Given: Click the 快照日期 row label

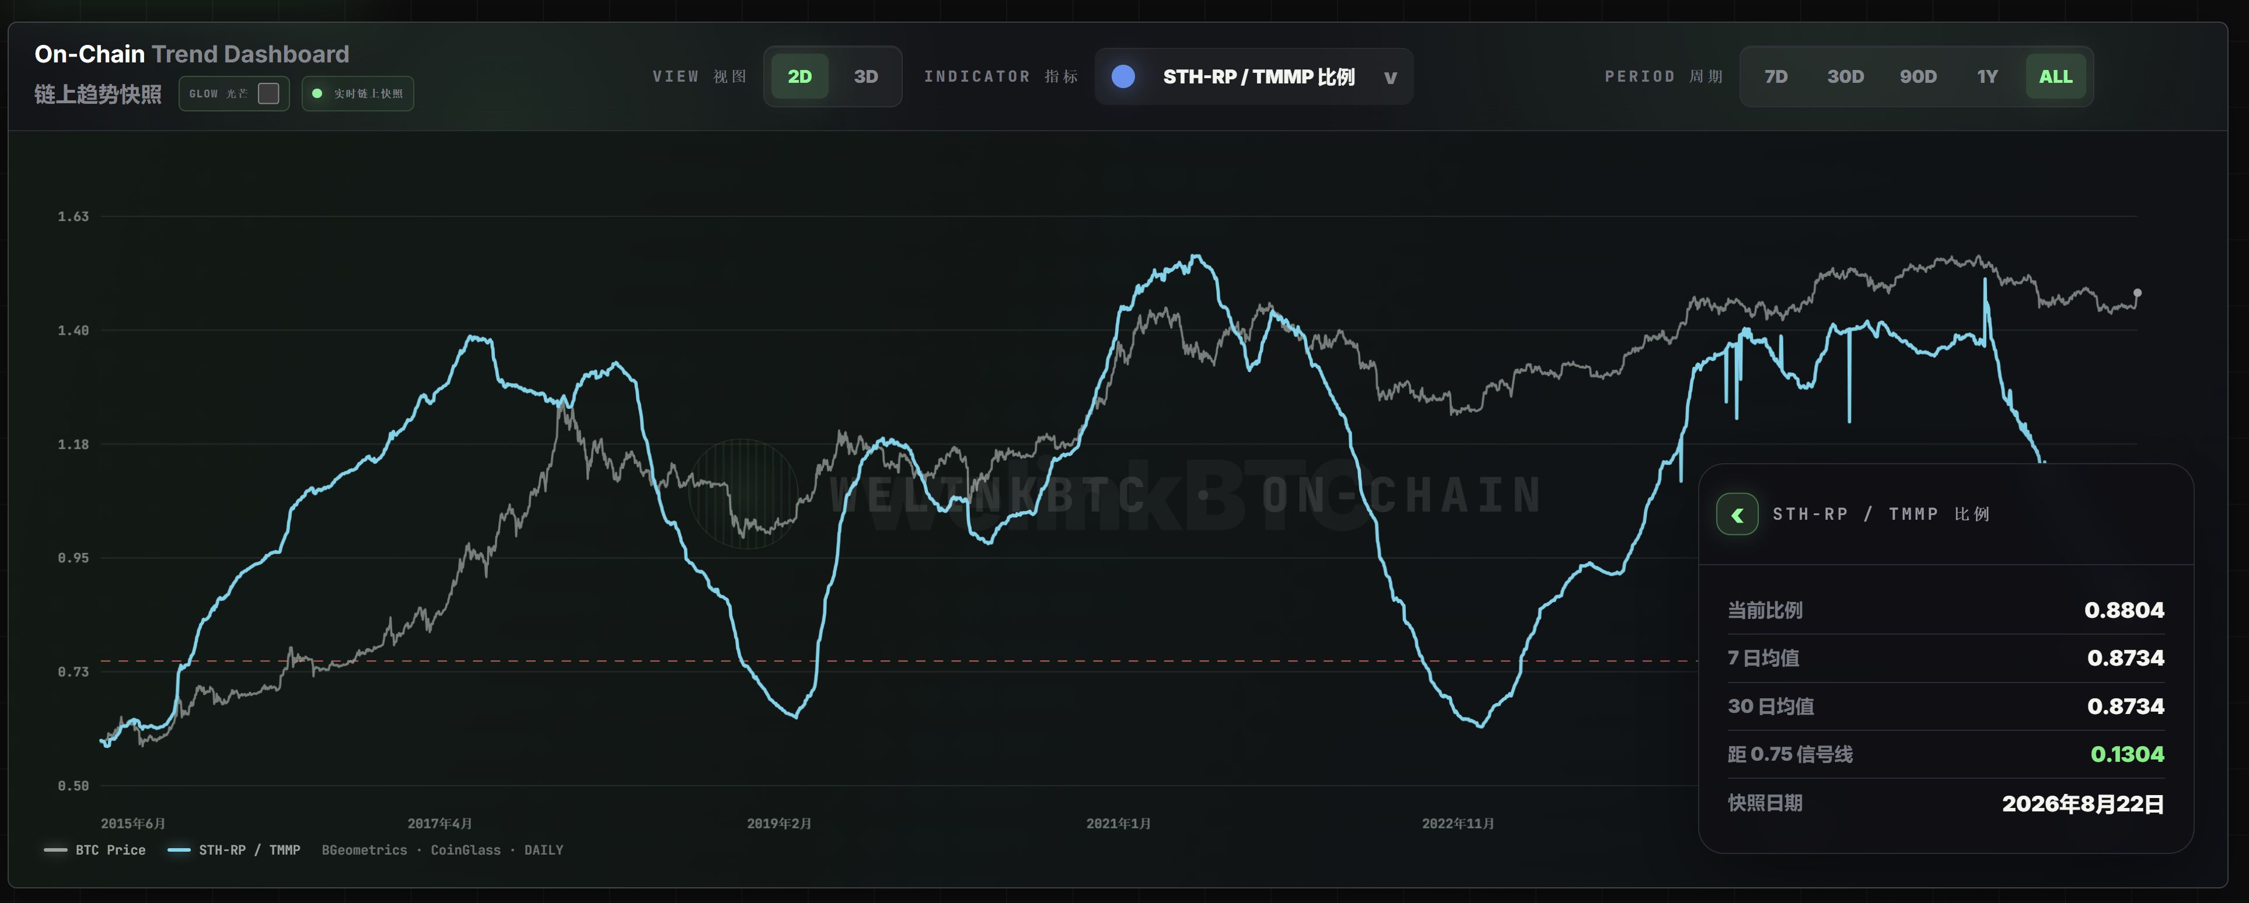Looking at the screenshot, I should 1765,803.
